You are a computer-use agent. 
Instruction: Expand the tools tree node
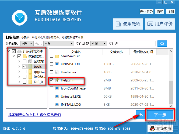coord(19,66)
